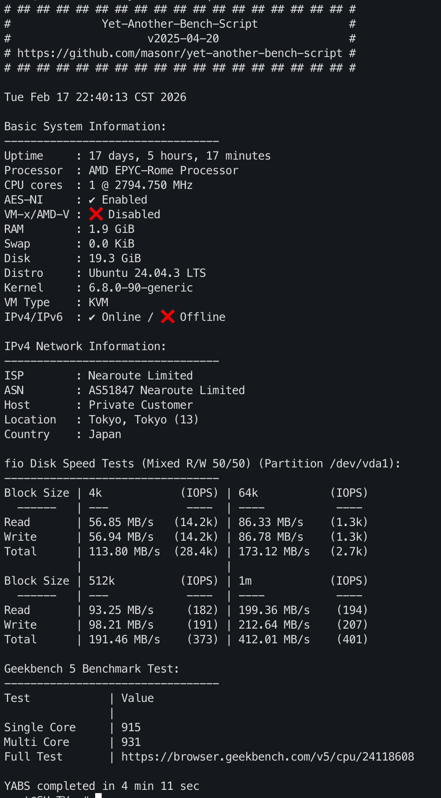Click the Ubuntu 24.04.3 LTS distro text
Image resolution: width=441 pixels, height=798 pixels.
point(147,273)
